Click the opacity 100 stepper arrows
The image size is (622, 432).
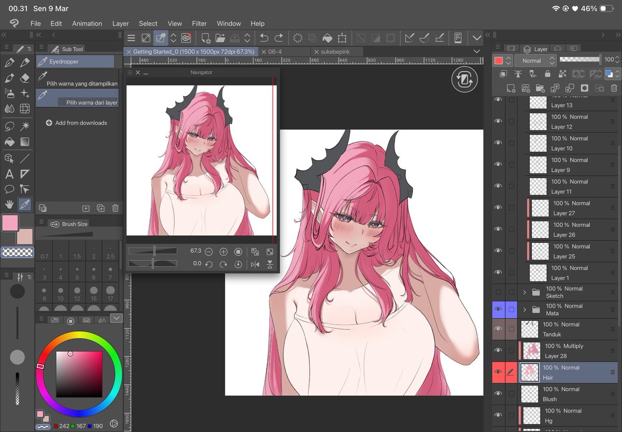[x=617, y=60]
